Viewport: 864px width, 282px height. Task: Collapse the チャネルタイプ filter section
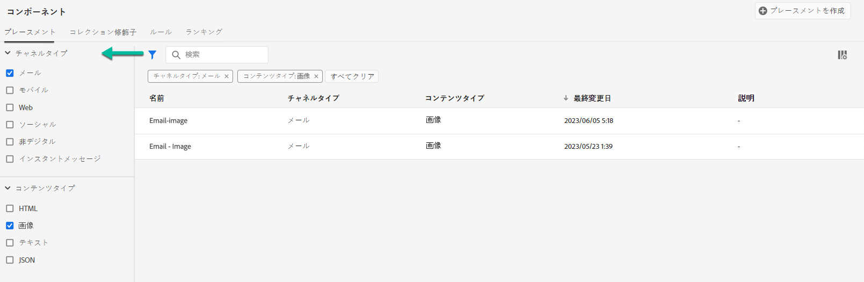(x=8, y=53)
